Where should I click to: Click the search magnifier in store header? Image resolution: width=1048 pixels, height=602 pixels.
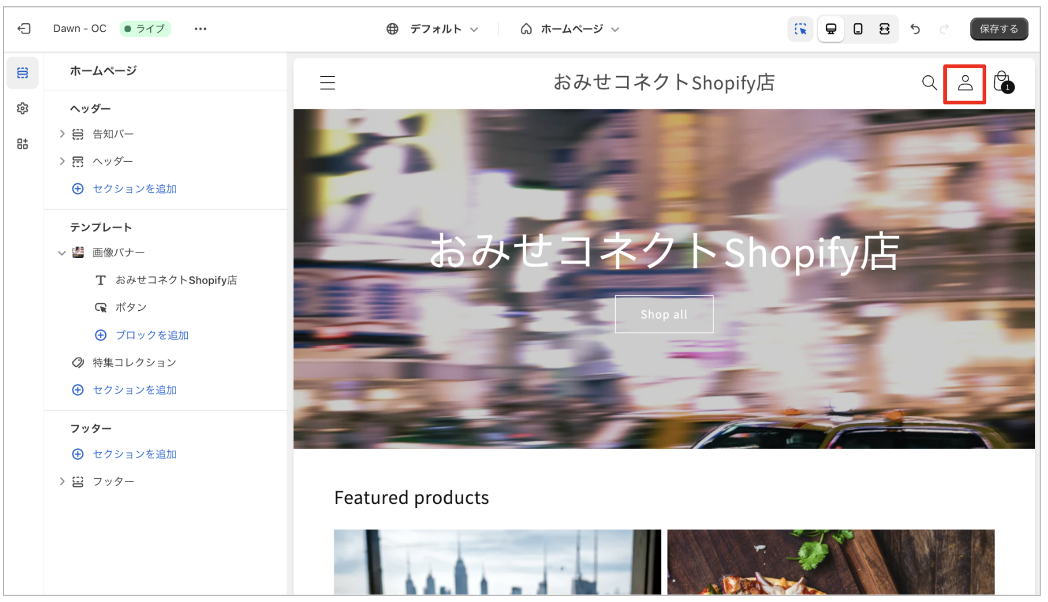point(929,83)
